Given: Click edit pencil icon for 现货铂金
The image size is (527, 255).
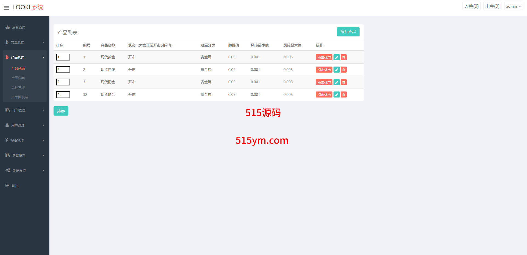Looking at the screenshot, I should tap(337, 95).
